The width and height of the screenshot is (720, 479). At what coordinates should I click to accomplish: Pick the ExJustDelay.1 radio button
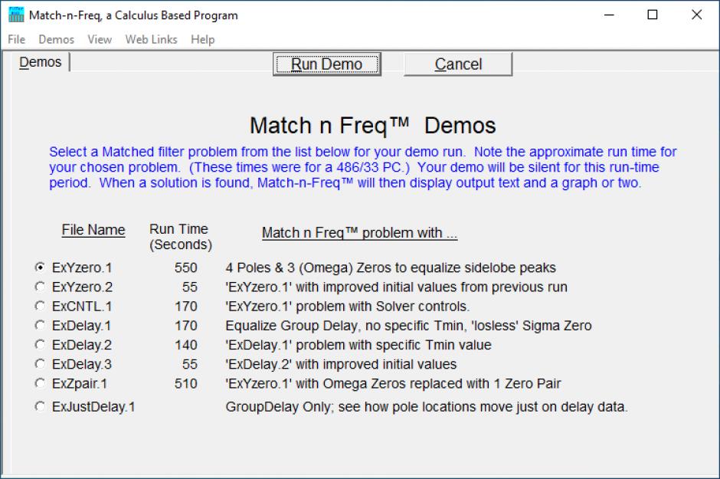40,407
